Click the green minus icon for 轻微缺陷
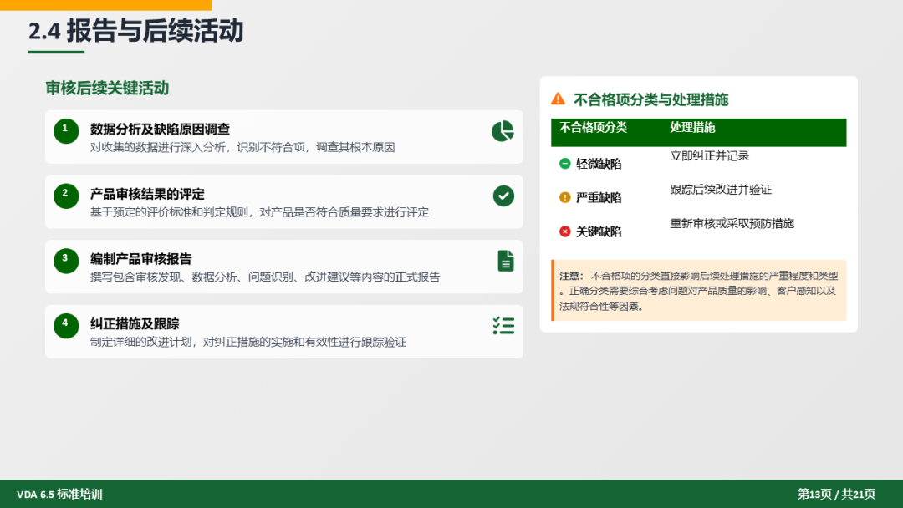Image resolution: width=903 pixels, height=508 pixels. 564,164
